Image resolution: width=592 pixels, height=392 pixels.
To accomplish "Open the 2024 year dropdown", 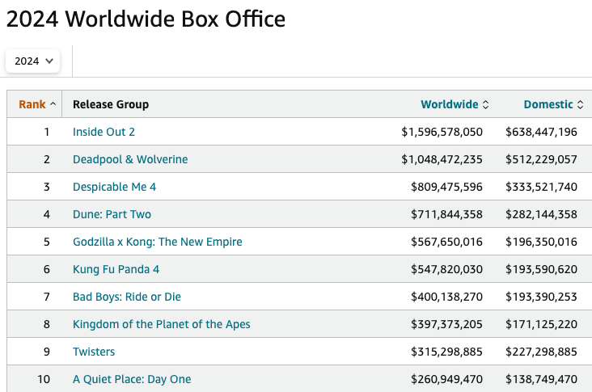I will coord(33,61).
